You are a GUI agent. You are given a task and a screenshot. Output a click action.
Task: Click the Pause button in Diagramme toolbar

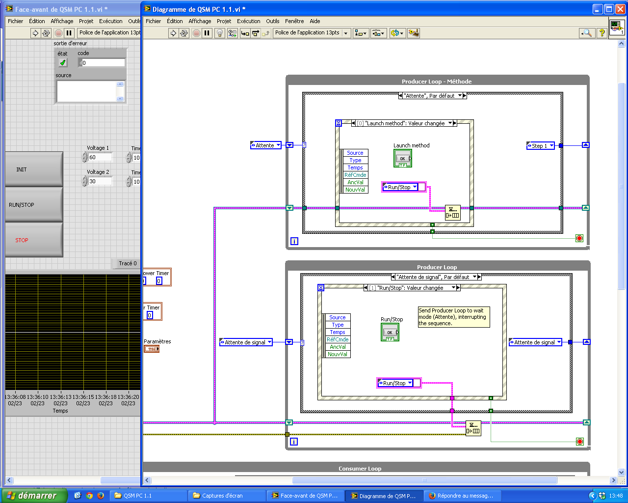(x=207, y=33)
